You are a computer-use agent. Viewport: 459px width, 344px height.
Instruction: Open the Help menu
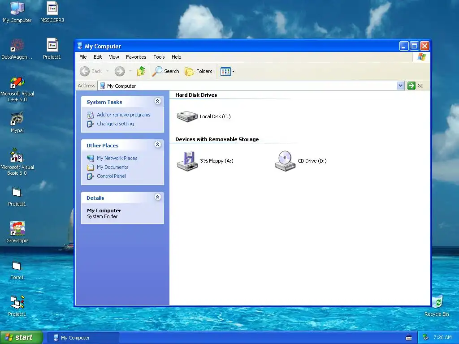coord(176,57)
